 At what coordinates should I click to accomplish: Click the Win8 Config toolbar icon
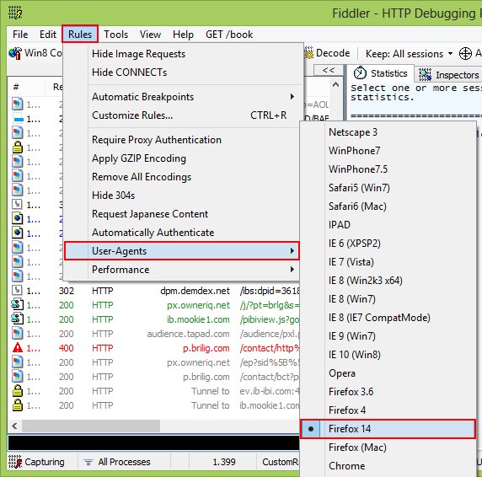tap(15, 53)
